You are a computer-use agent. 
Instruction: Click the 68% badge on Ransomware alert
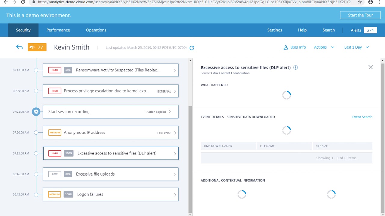(x=68, y=70)
